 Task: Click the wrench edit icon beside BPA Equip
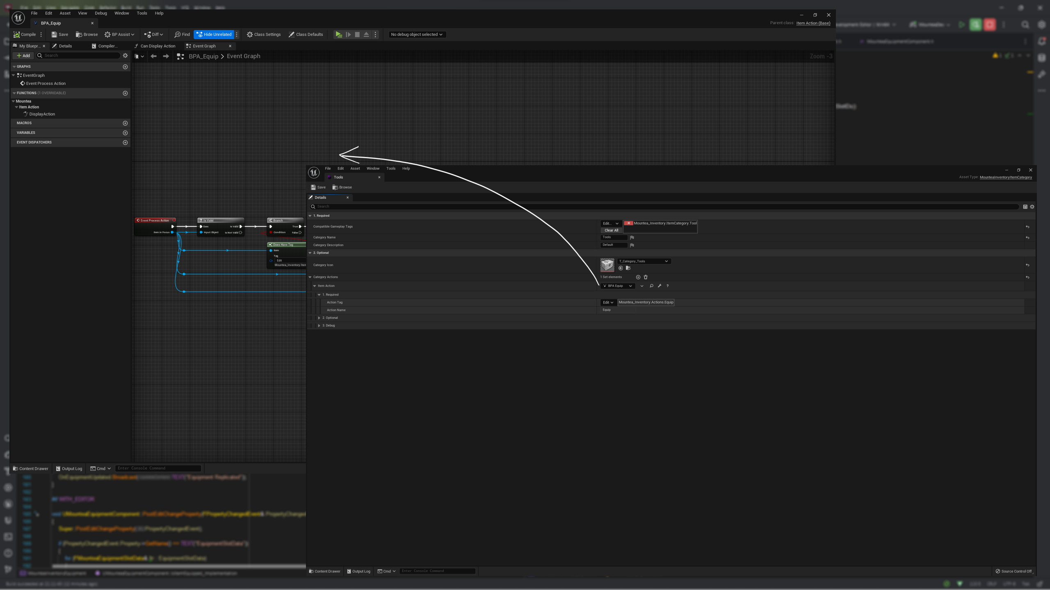click(x=660, y=286)
